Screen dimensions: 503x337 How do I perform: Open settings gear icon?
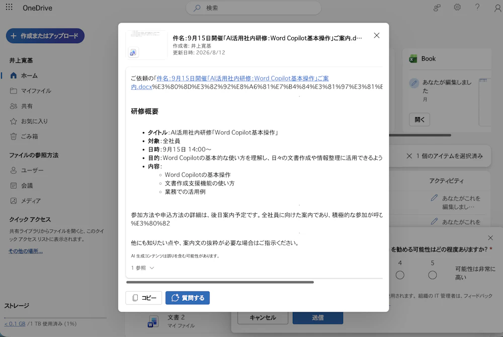click(457, 8)
